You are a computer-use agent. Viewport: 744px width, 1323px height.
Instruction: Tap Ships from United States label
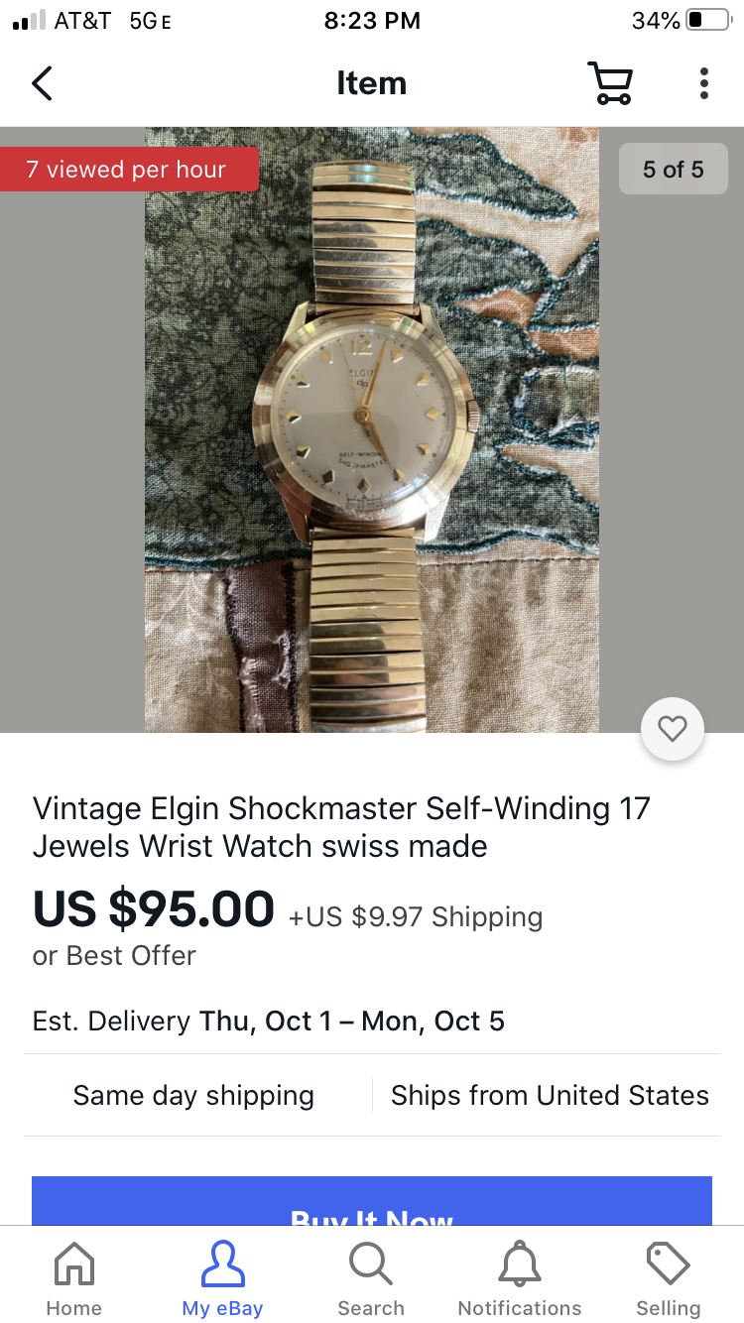tap(550, 1095)
